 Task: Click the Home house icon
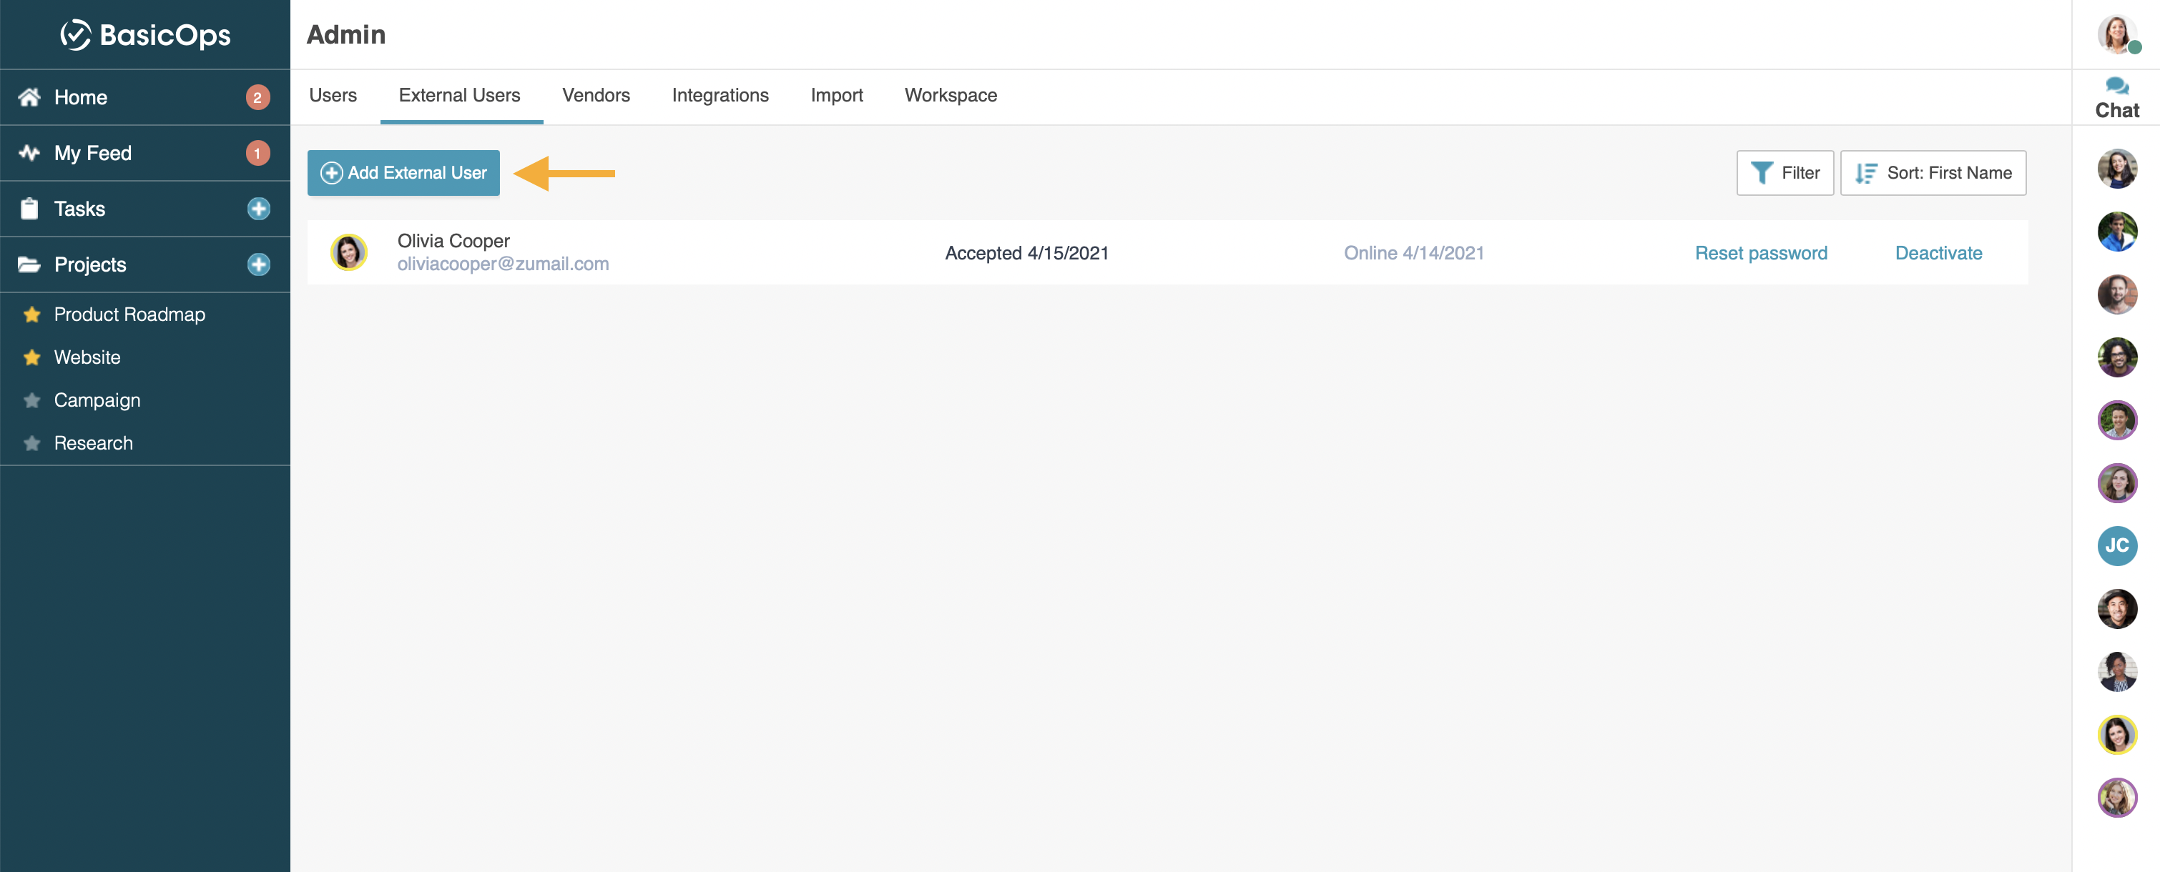click(x=29, y=97)
